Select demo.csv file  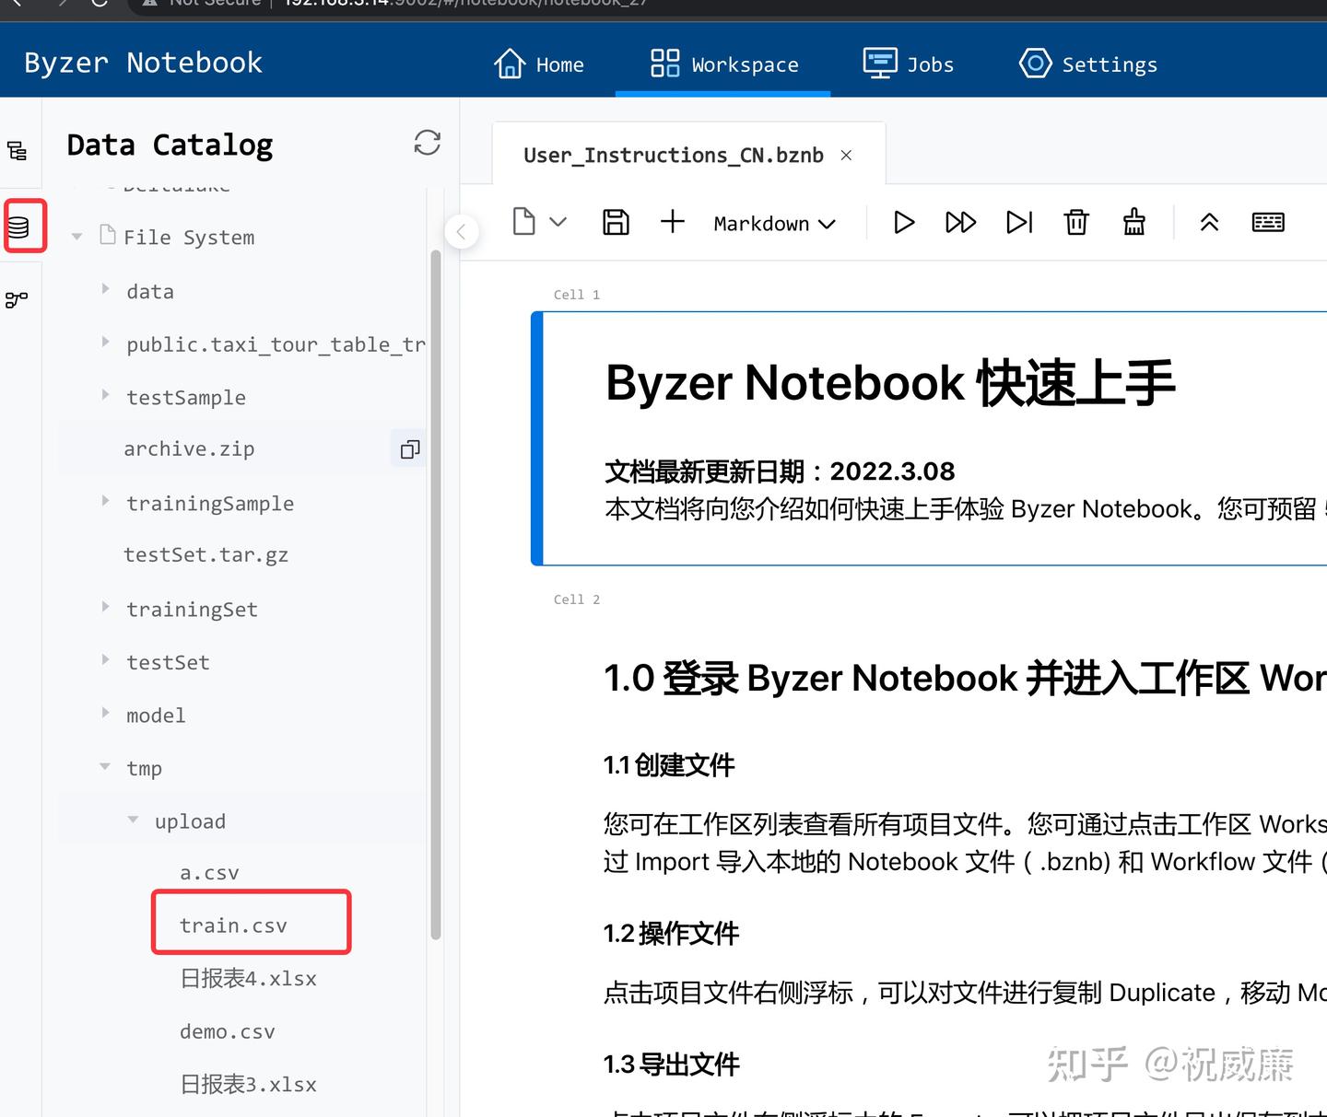tap(228, 1032)
